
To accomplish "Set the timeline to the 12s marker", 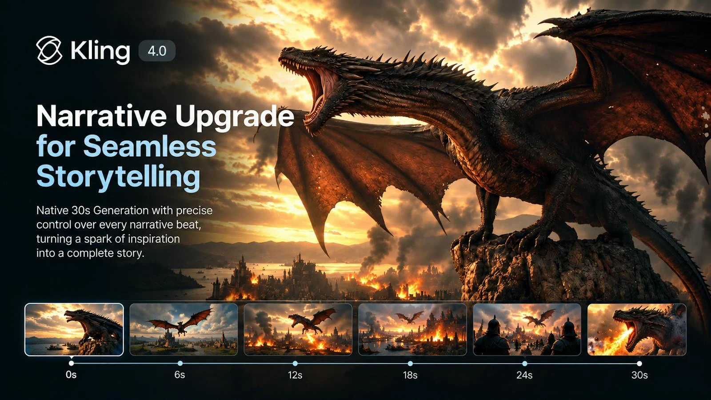I will 295,363.
